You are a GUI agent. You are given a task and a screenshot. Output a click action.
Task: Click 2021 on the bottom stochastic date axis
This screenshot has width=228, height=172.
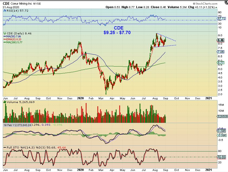tap(209, 170)
